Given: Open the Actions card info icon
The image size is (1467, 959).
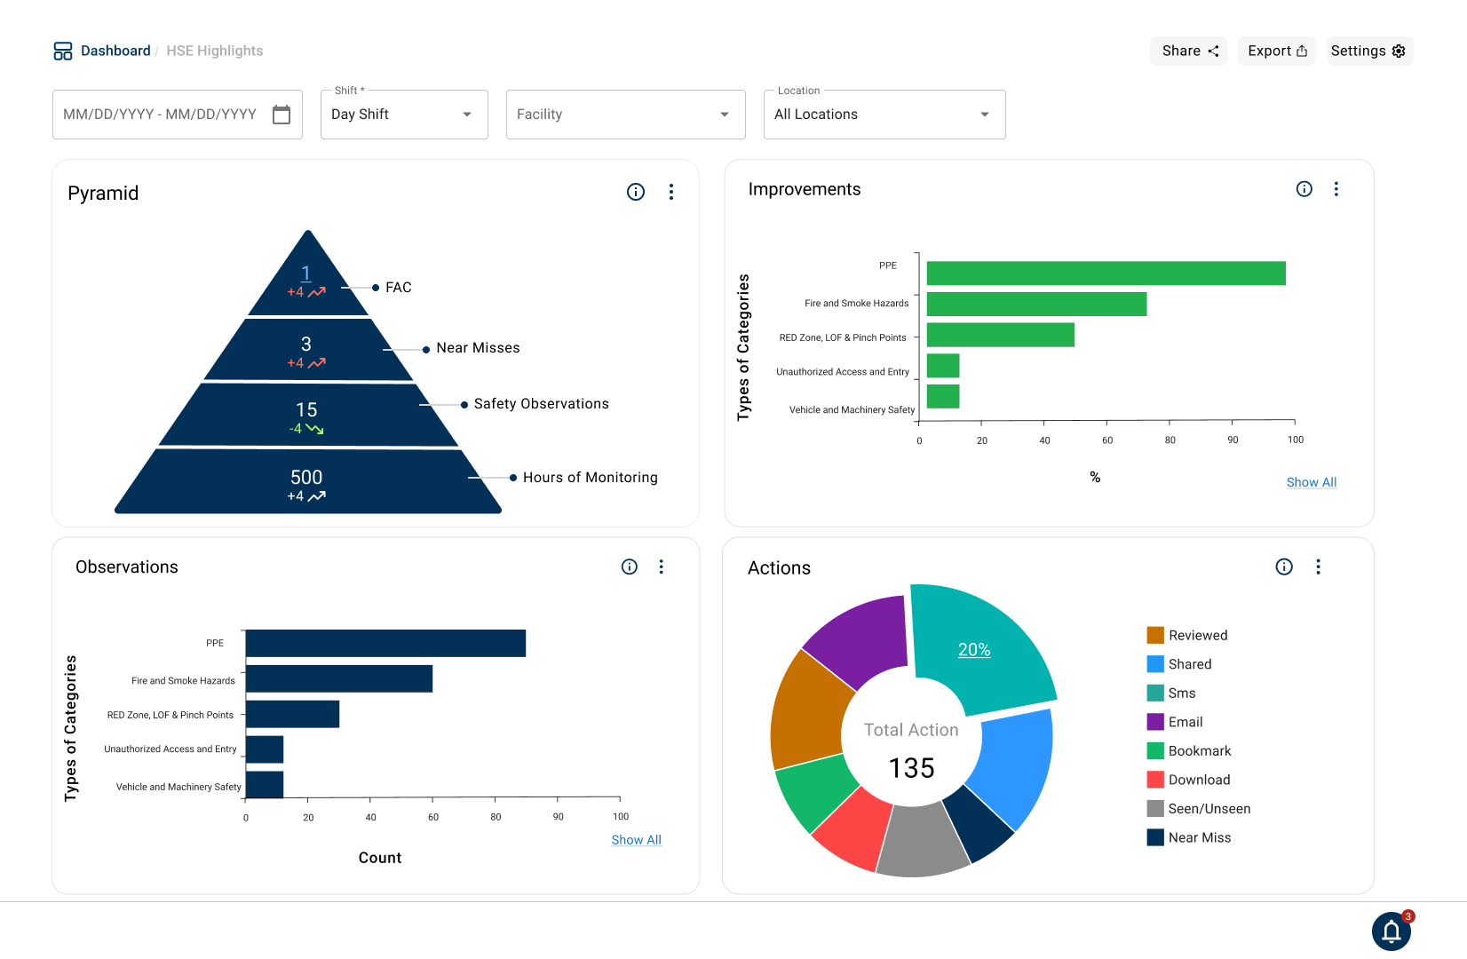Looking at the screenshot, I should (x=1284, y=567).
